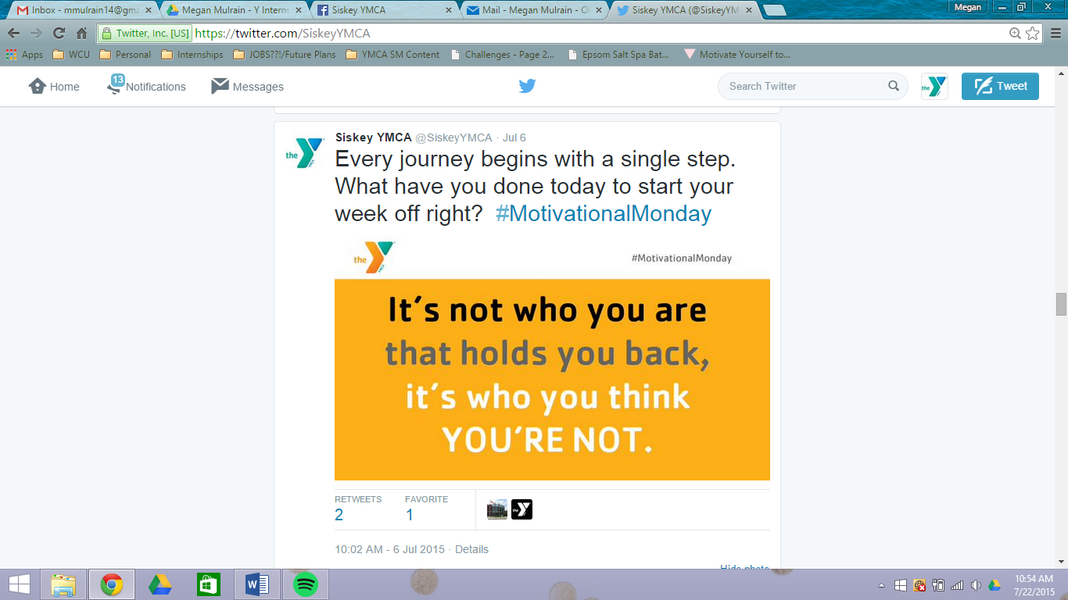Open the #MotivationalMonday hashtag link

(x=603, y=213)
